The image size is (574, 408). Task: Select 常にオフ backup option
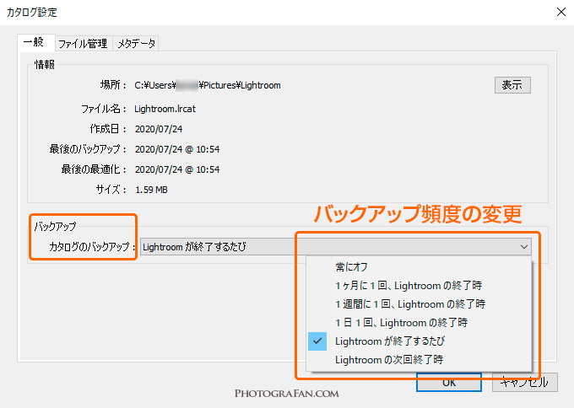419,267
